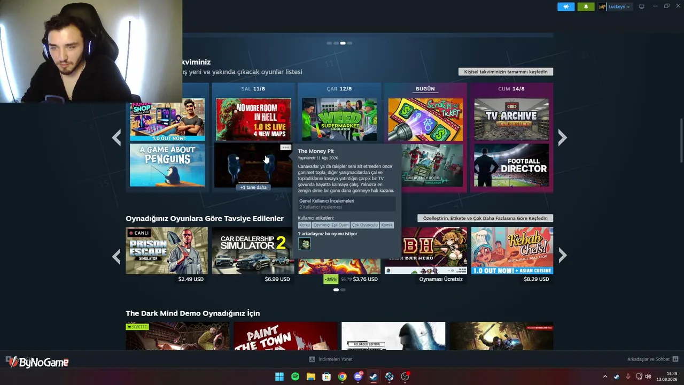Click the right arrow of the release calendar
The height and width of the screenshot is (385, 684).
[x=562, y=138]
